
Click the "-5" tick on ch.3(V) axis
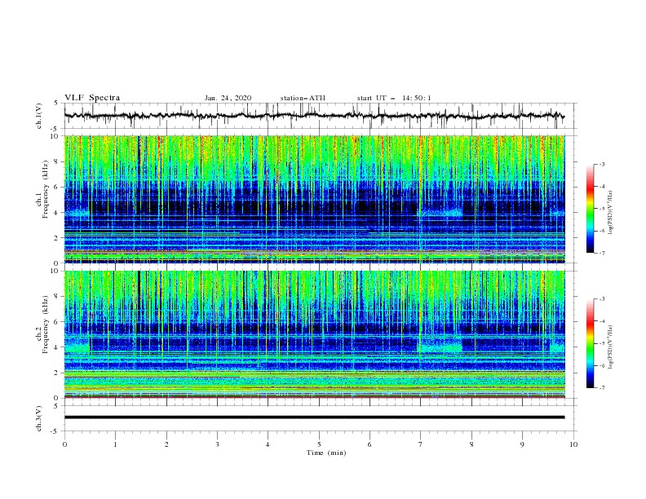pyautogui.click(x=55, y=431)
